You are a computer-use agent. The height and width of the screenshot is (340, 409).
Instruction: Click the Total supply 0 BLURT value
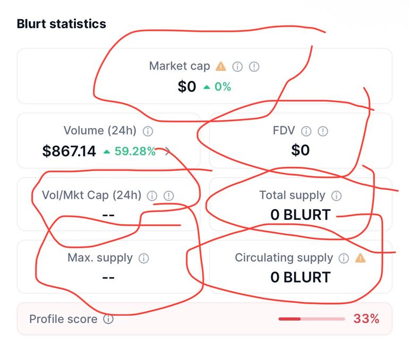click(x=300, y=215)
